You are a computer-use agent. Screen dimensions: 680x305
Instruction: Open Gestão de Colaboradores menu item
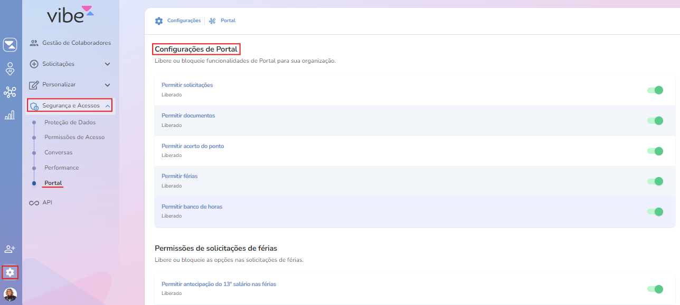(76, 43)
